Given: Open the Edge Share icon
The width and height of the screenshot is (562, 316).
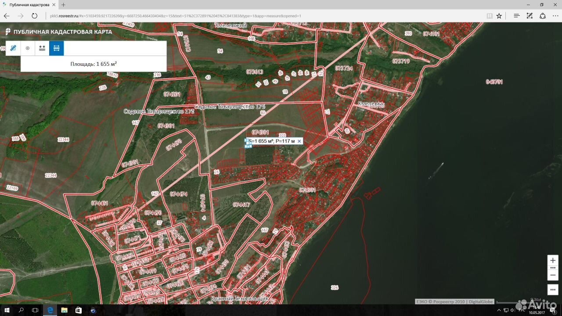Looking at the screenshot, I should point(543,16).
